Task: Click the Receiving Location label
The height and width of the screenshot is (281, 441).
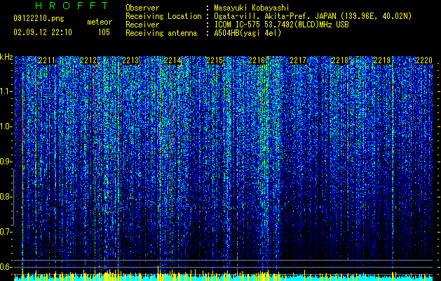Action: tap(163, 16)
